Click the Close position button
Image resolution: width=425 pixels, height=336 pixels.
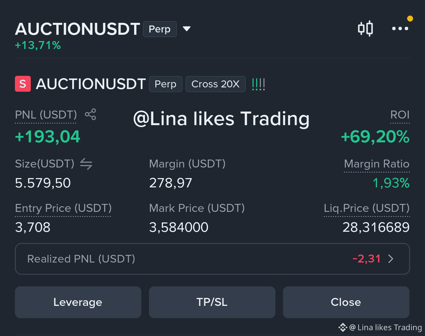coord(346,302)
